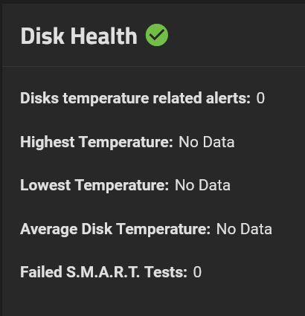Click the S.M.A.R.T. acronym text in last row
The image size is (305, 316).
click(103, 272)
